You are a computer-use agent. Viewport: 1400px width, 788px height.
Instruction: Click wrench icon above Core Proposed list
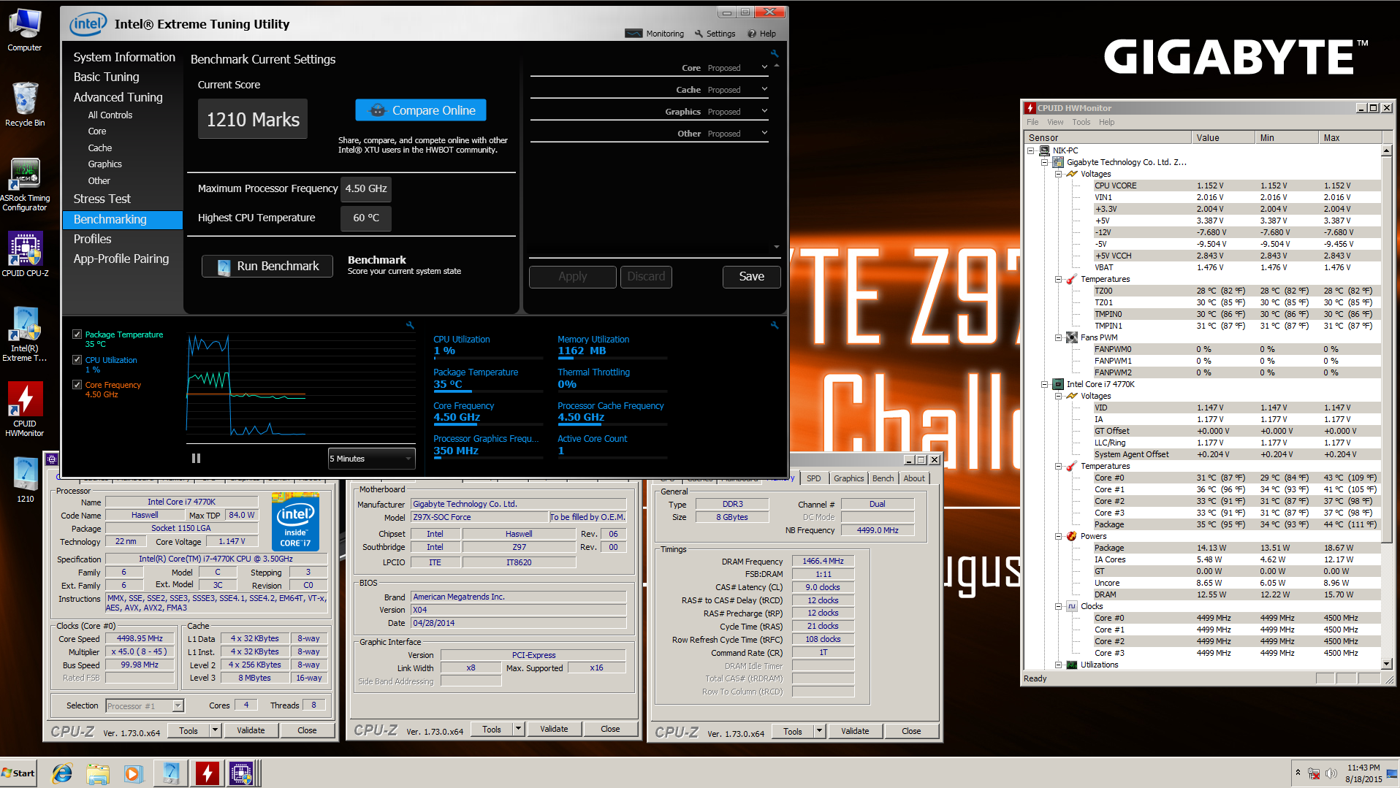pos(775,53)
